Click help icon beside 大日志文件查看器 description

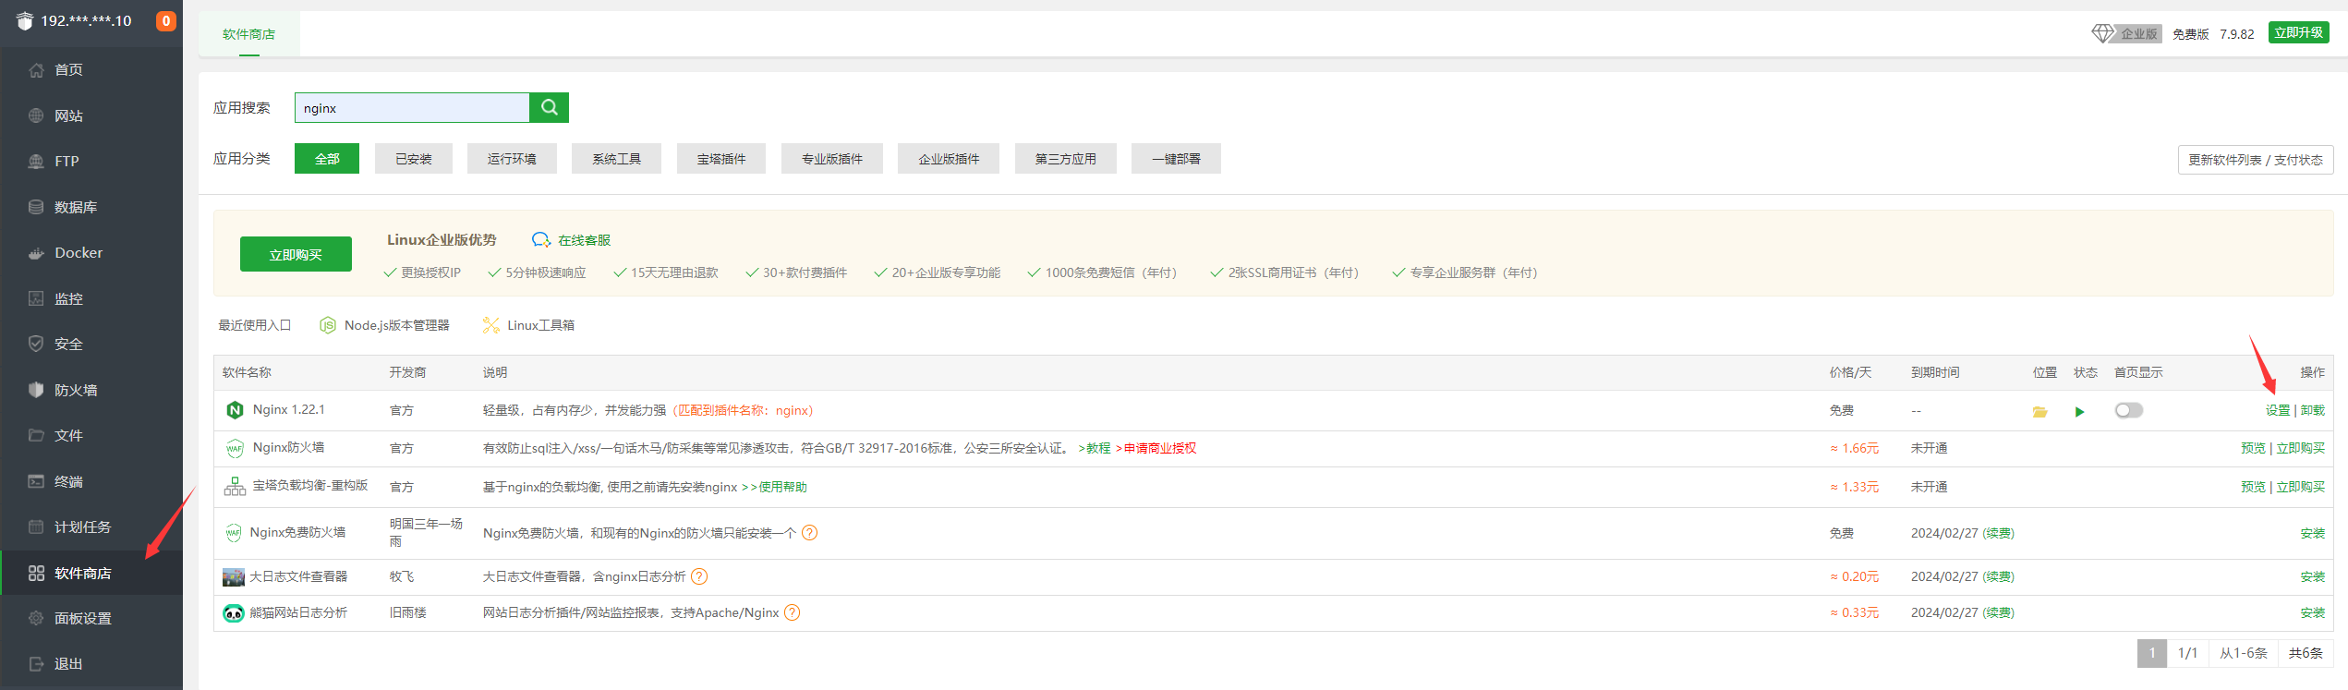[699, 576]
